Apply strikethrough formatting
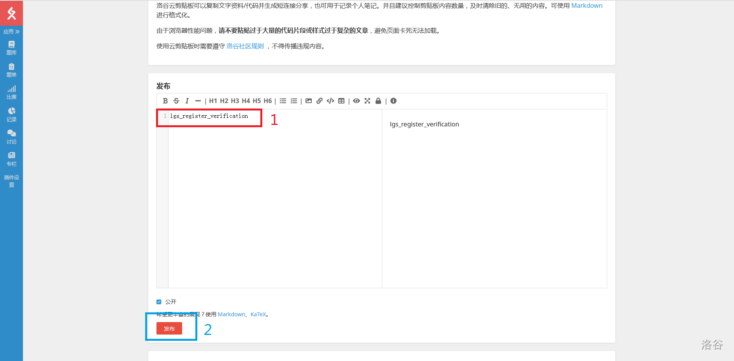 point(176,101)
